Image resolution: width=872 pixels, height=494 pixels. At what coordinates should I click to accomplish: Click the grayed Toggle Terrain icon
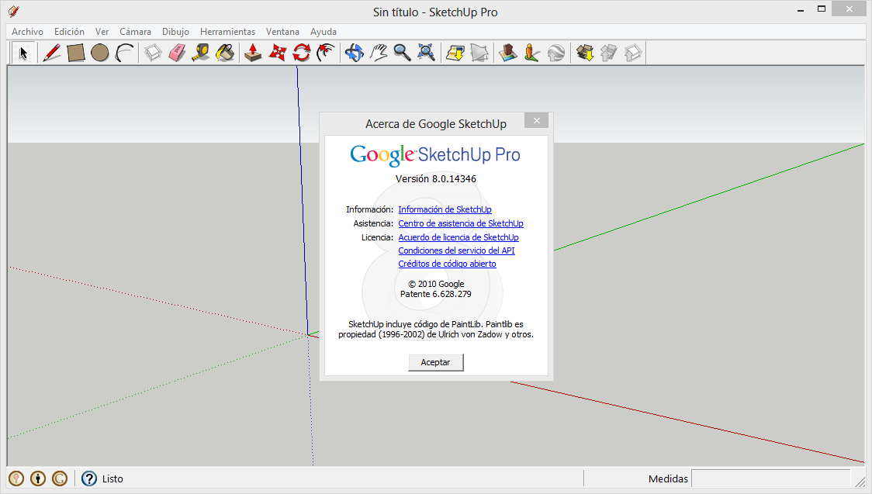[x=479, y=53]
